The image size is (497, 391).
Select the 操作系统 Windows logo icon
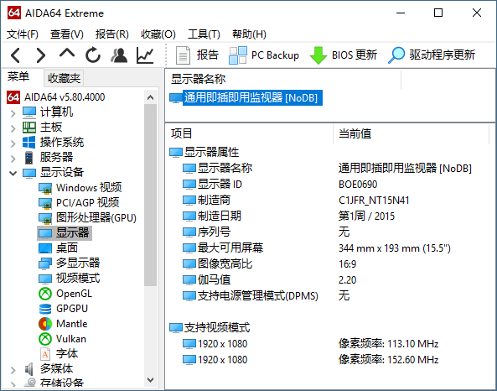click(29, 142)
